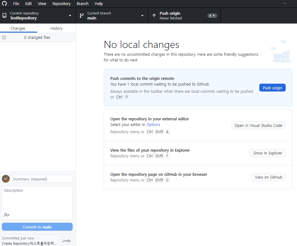Screen dimensions: 297x246
Task: Click the 'Create Repository' commit message text
Action: (x=29, y=243)
